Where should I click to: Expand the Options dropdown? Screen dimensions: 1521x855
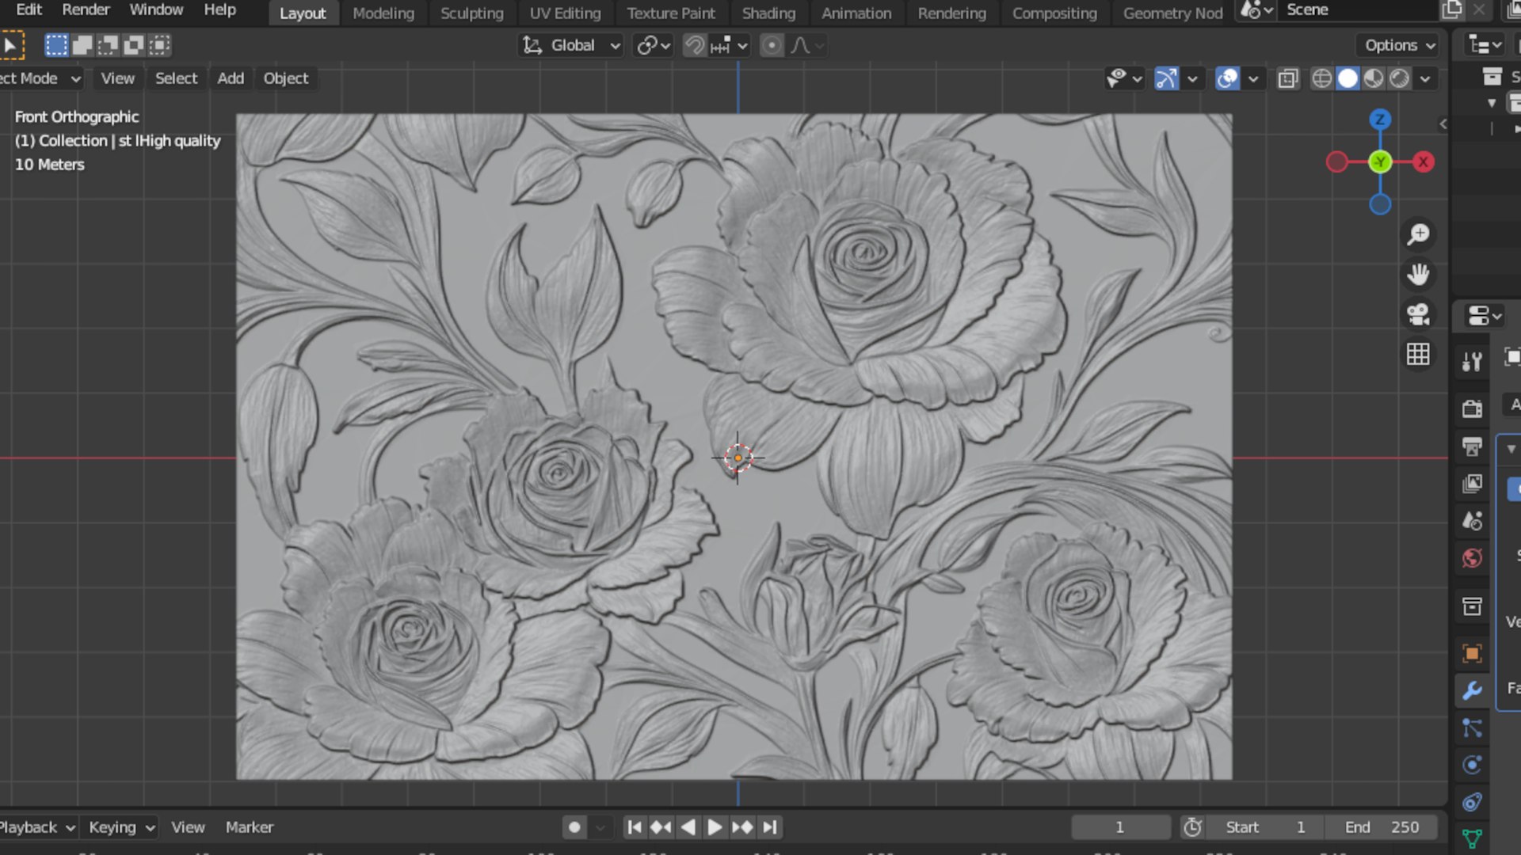tap(1399, 45)
